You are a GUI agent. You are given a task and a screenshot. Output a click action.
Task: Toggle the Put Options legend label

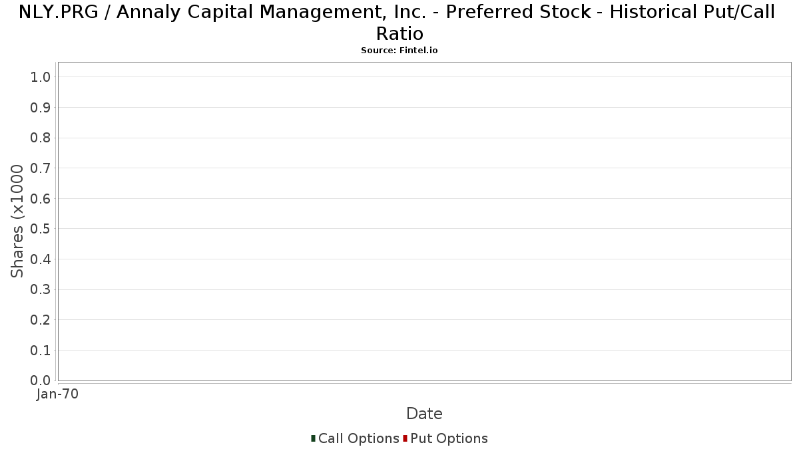449,438
